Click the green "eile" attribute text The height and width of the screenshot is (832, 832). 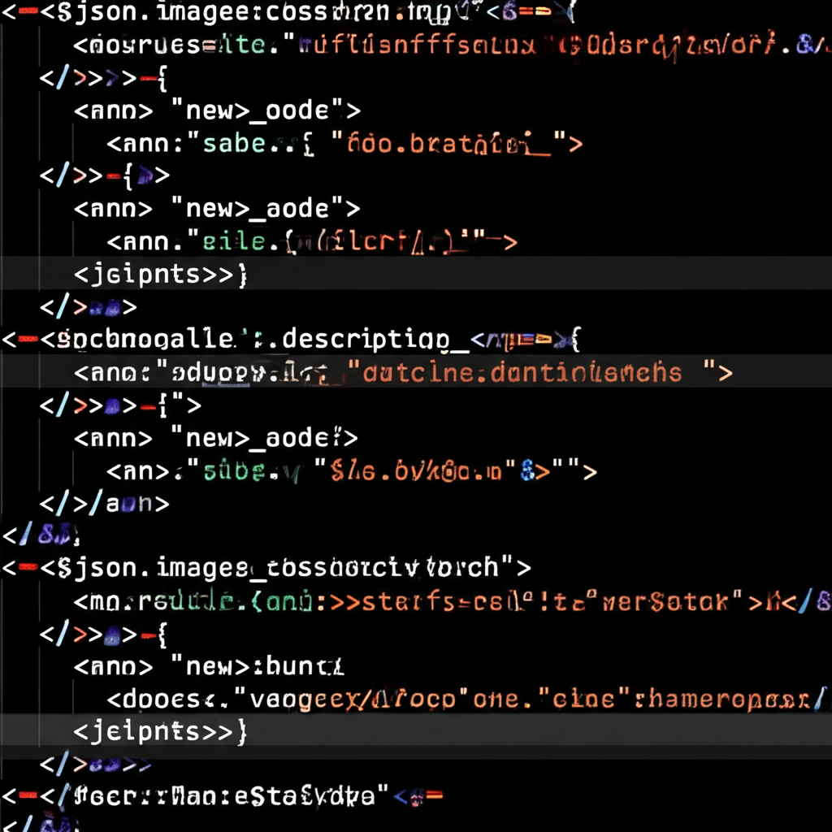(234, 242)
